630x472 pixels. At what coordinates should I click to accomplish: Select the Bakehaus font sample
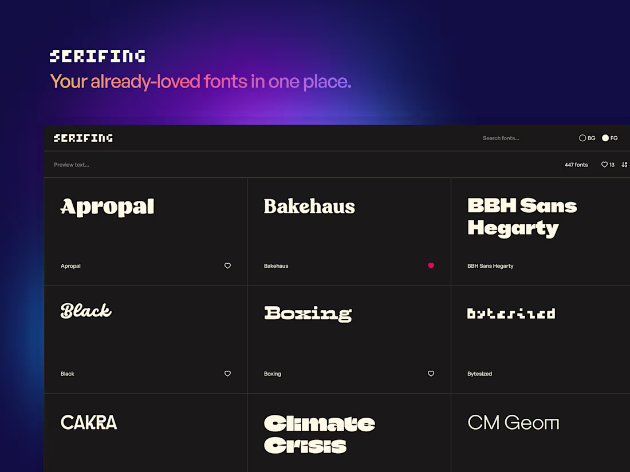coord(309,207)
